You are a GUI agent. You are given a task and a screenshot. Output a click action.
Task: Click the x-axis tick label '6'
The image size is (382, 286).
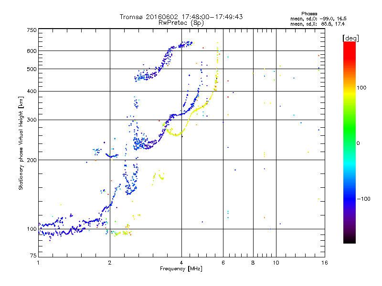click(x=223, y=263)
